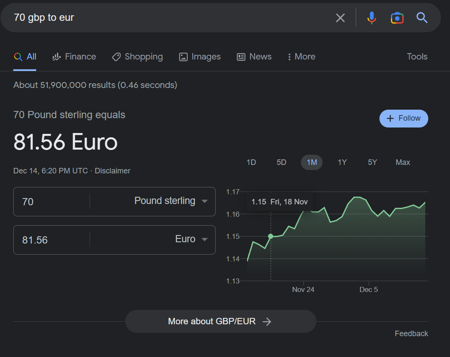Open the search Tools options
450x357 pixels.
coord(417,57)
